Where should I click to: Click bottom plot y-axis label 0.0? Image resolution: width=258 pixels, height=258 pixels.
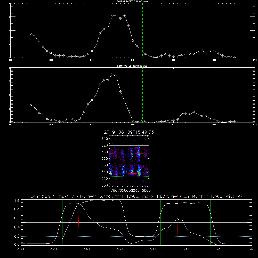coord(17,244)
